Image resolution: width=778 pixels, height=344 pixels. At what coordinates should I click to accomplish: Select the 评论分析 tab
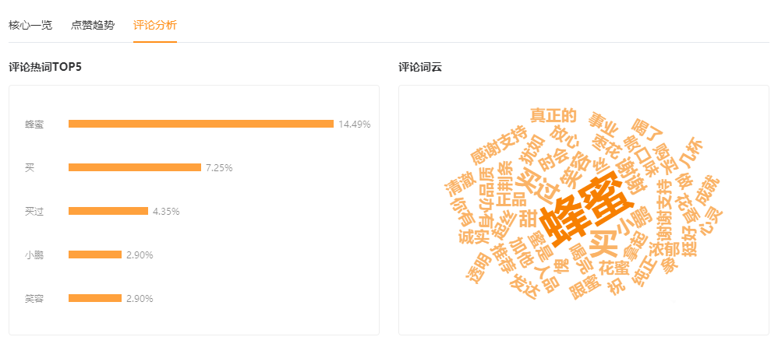click(x=155, y=25)
